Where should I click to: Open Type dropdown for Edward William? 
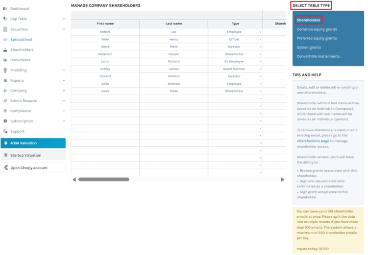[x=260, y=76]
